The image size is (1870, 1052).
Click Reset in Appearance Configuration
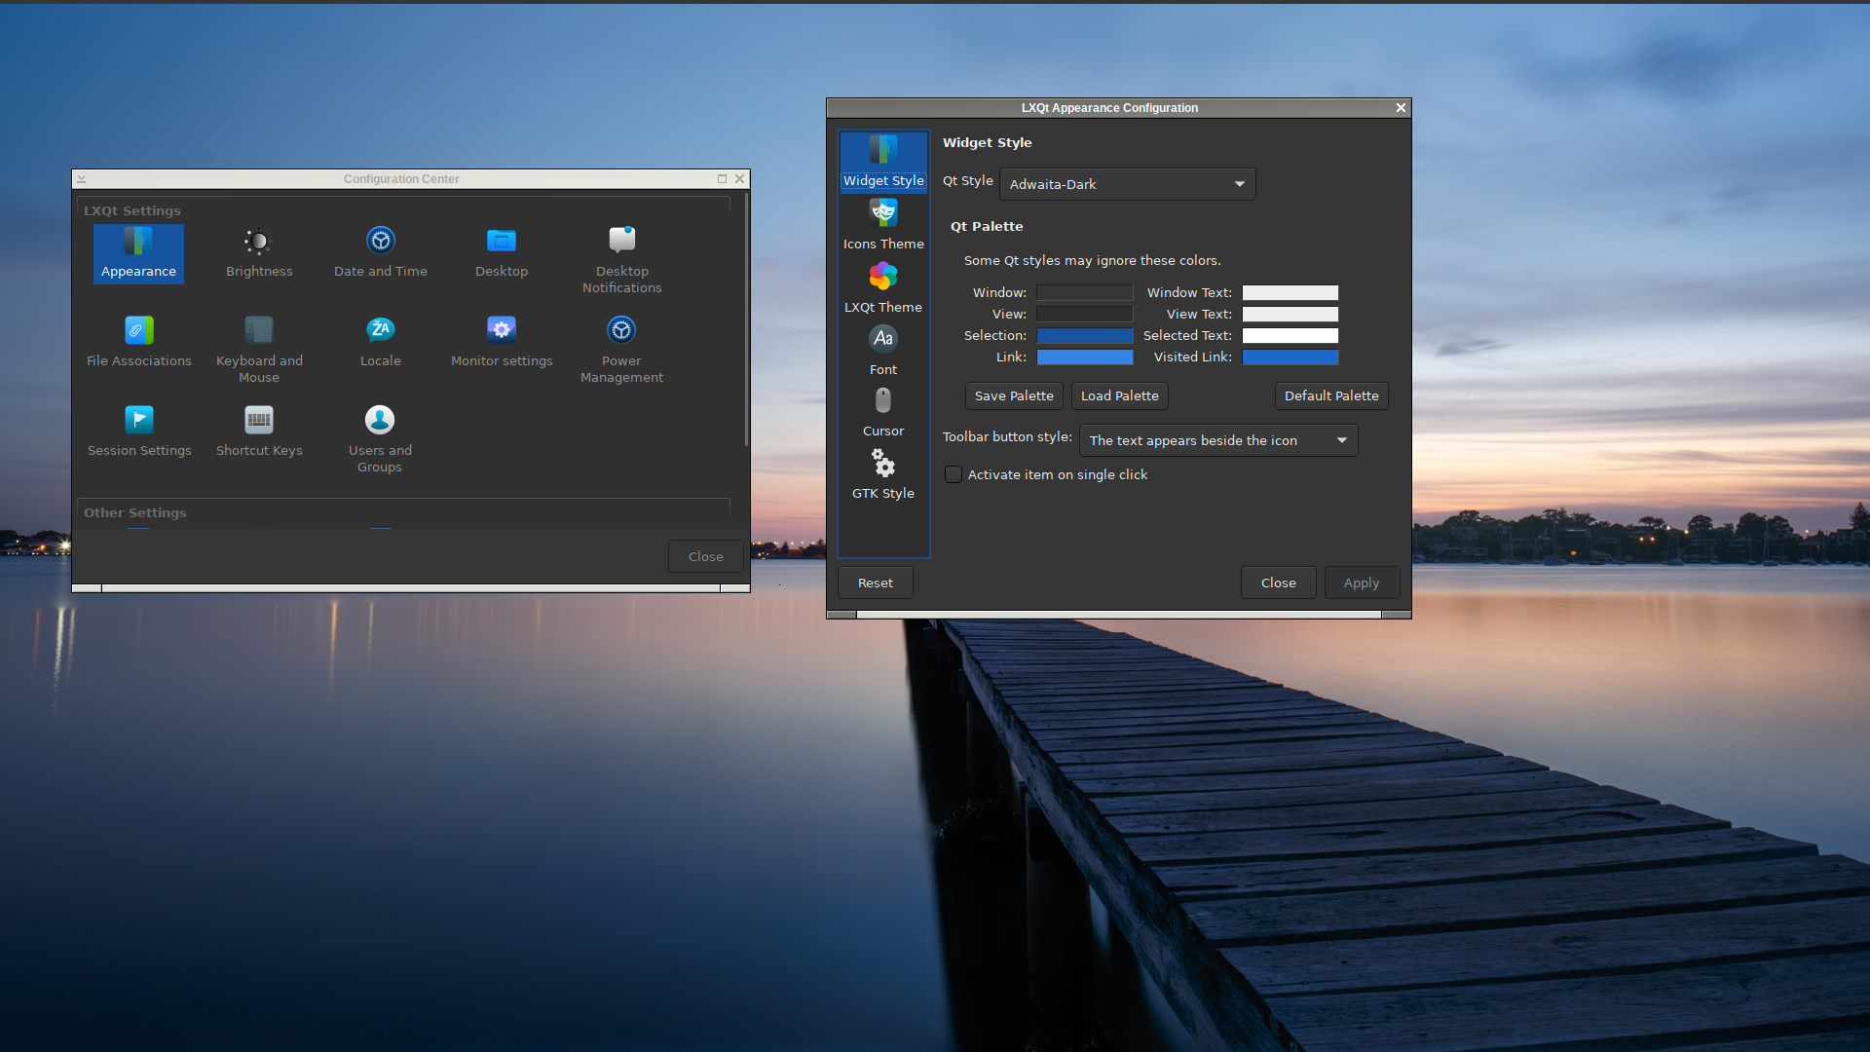click(x=876, y=582)
